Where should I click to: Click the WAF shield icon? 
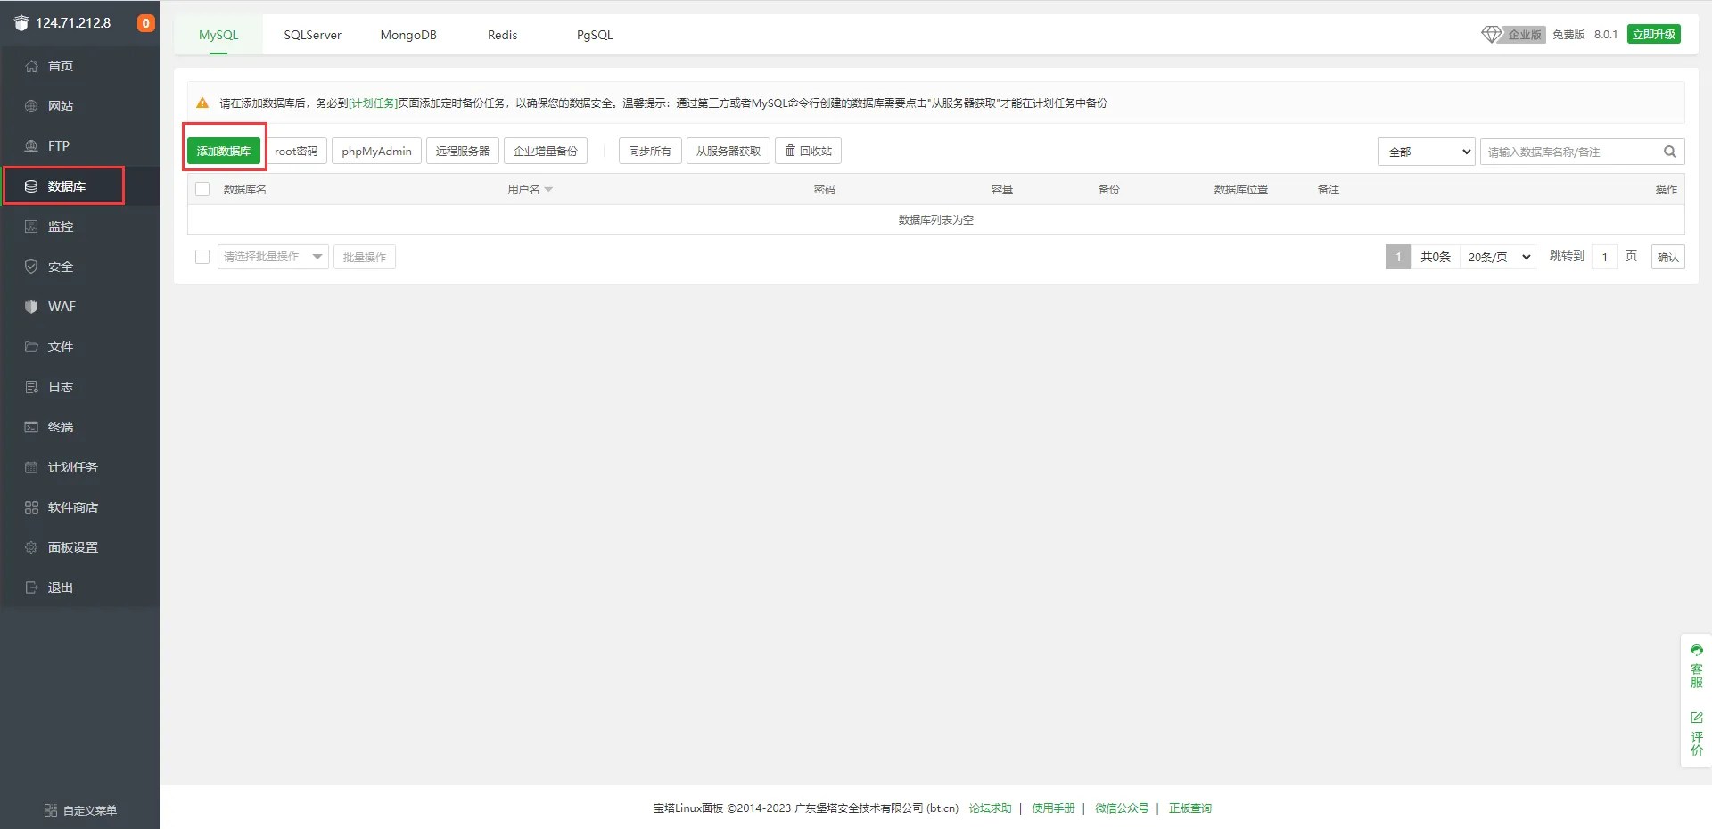point(31,307)
